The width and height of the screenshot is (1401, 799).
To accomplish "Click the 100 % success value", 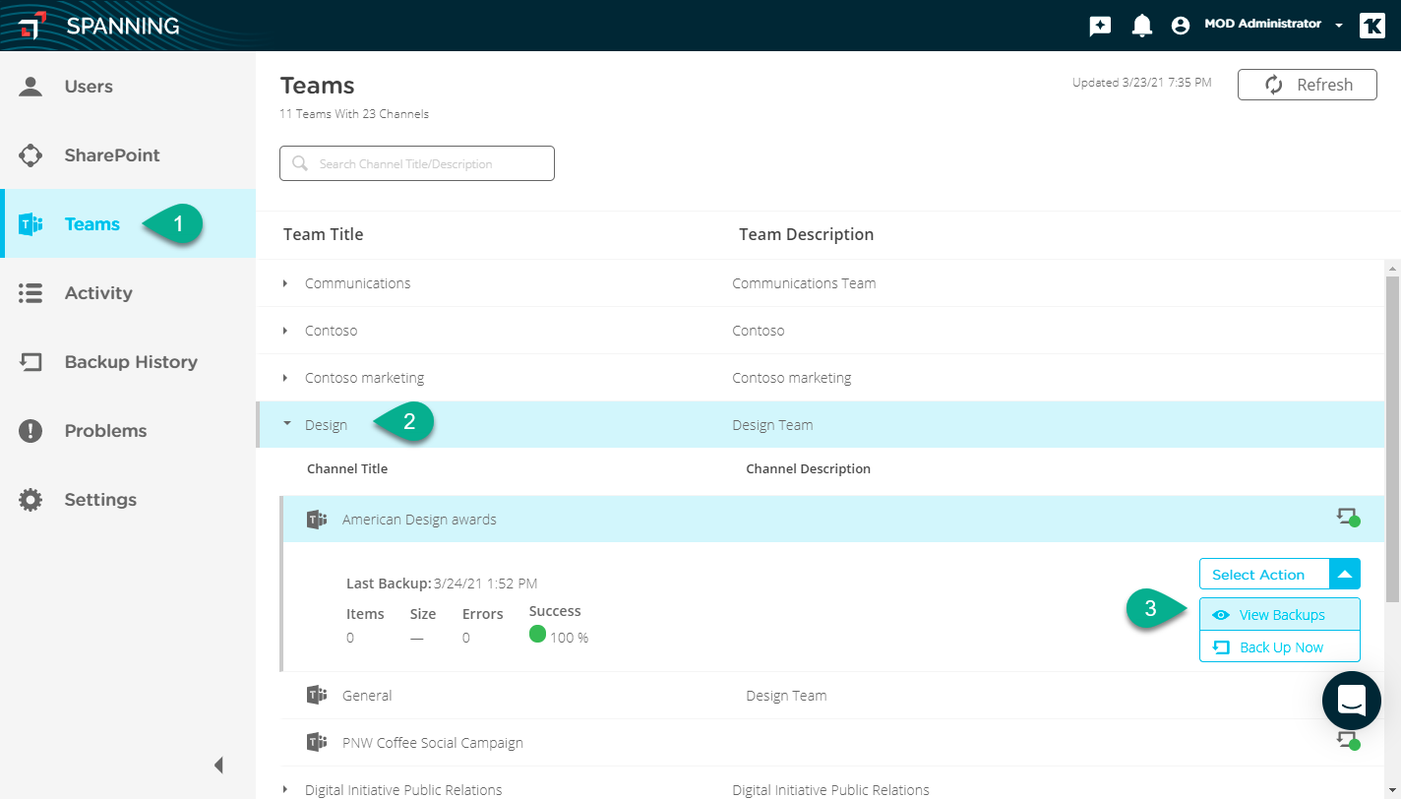I will click(x=570, y=638).
